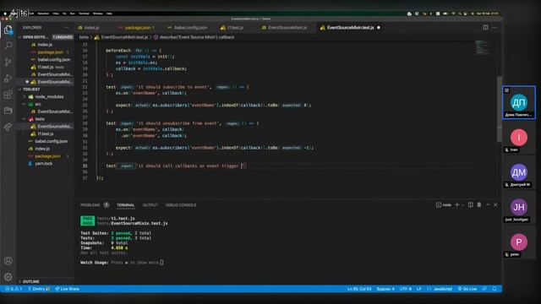Click the split editor right icon
Viewport: 541px width, 304px height.
[485, 27]
